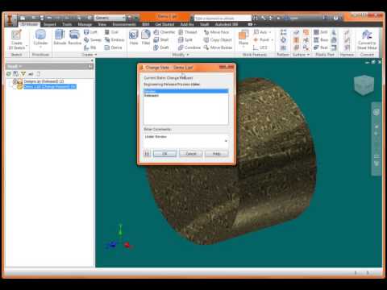Select the first Designs node in browser tree
This screenshot has height=290, width=387.
pos(44,81)
